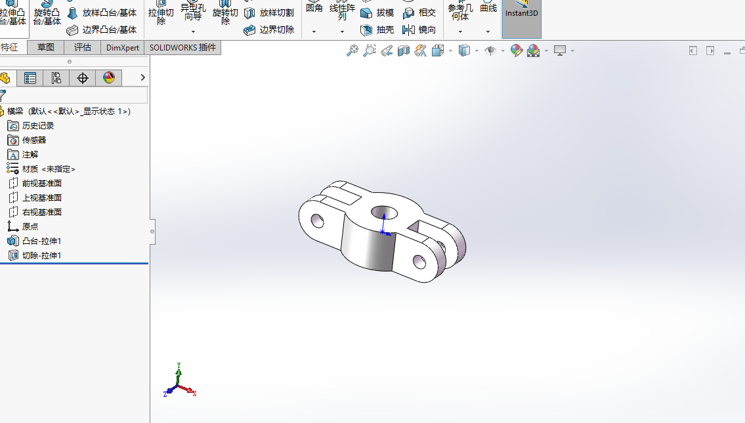Open the FeatureManager design tree tab
745x423 pixels.
[7, 78]
